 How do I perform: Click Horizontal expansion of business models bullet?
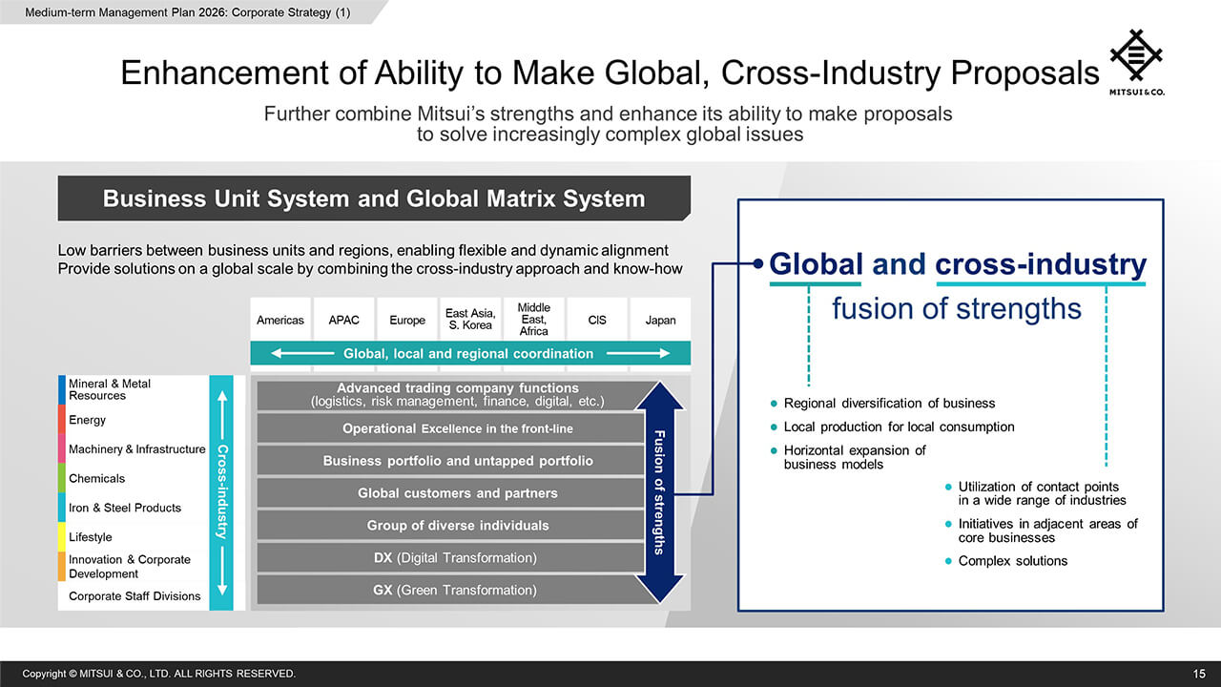(854, 457)
